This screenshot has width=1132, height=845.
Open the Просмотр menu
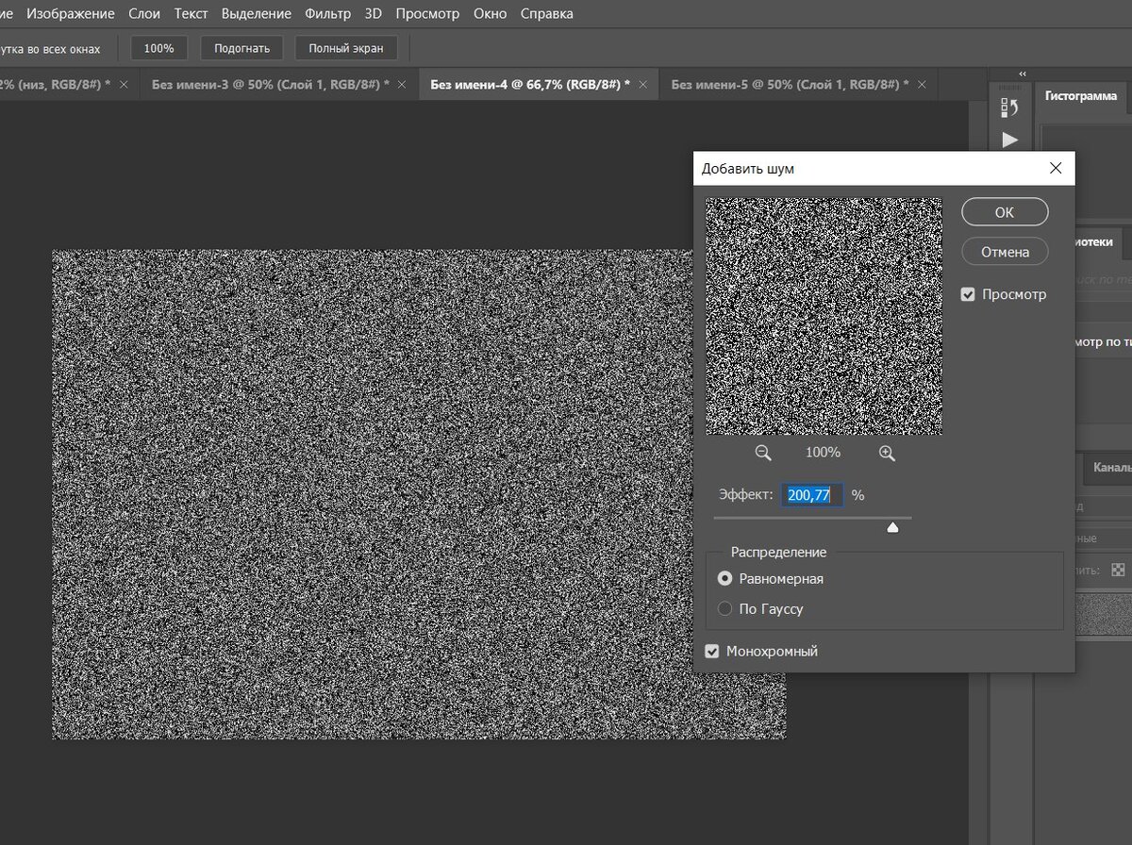click(427, 14)
